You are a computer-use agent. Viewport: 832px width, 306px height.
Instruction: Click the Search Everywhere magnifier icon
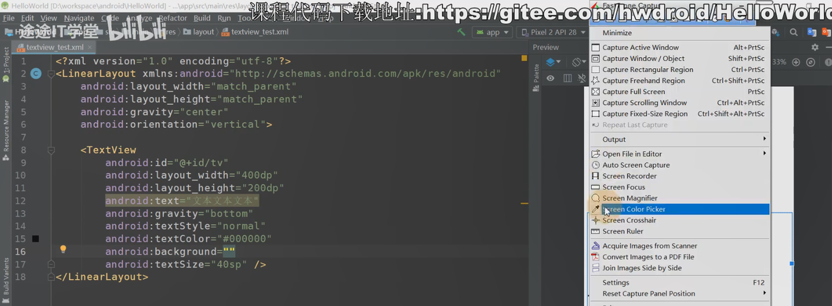pyautogui.click(x=794, y=32)
